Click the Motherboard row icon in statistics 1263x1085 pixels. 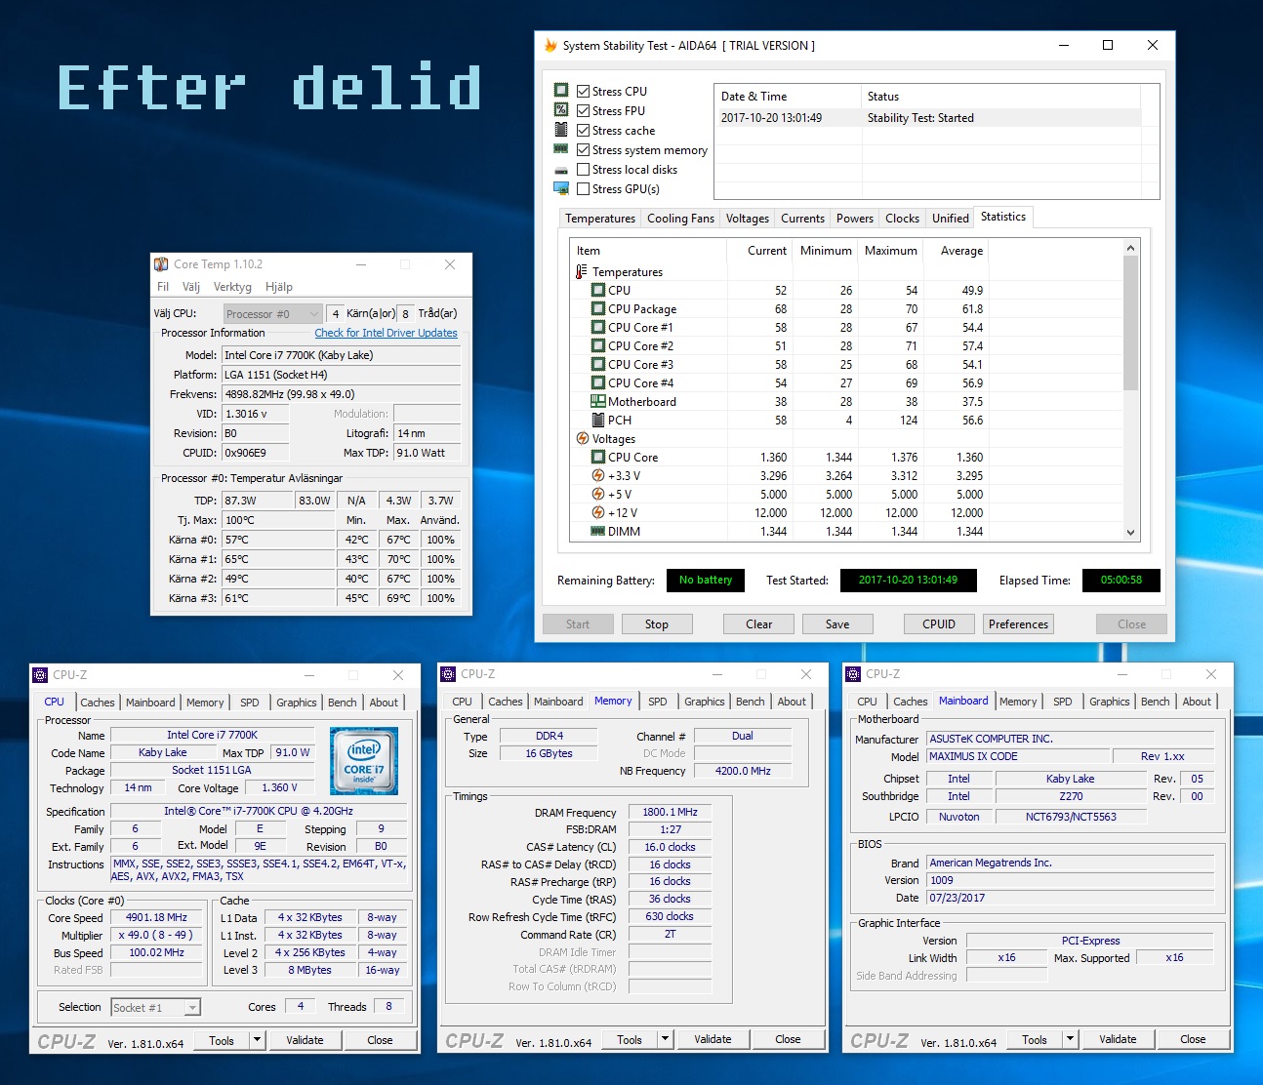[598, 401]
